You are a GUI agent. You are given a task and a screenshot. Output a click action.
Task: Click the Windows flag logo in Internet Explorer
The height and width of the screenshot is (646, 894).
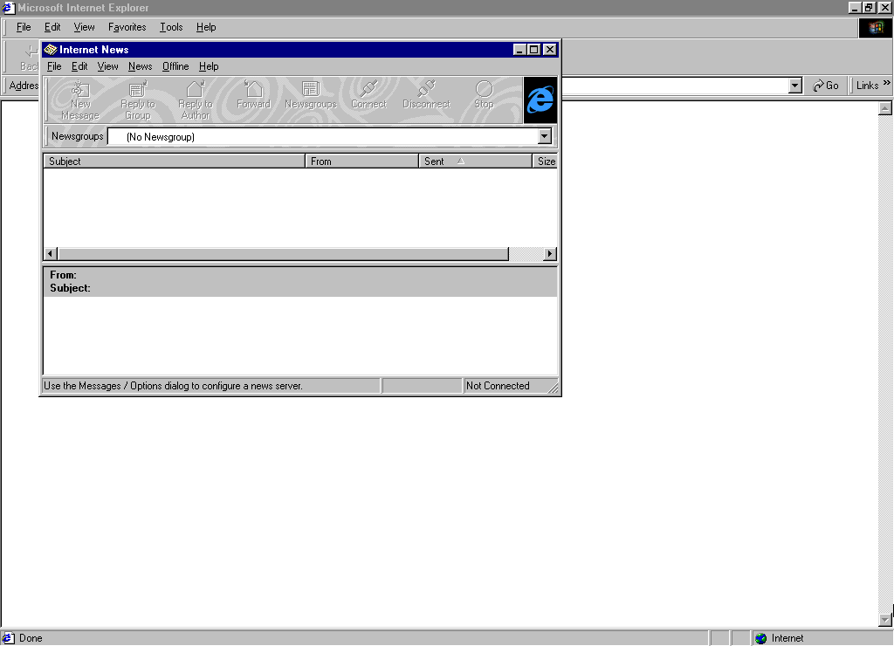(x=876, y=27)
